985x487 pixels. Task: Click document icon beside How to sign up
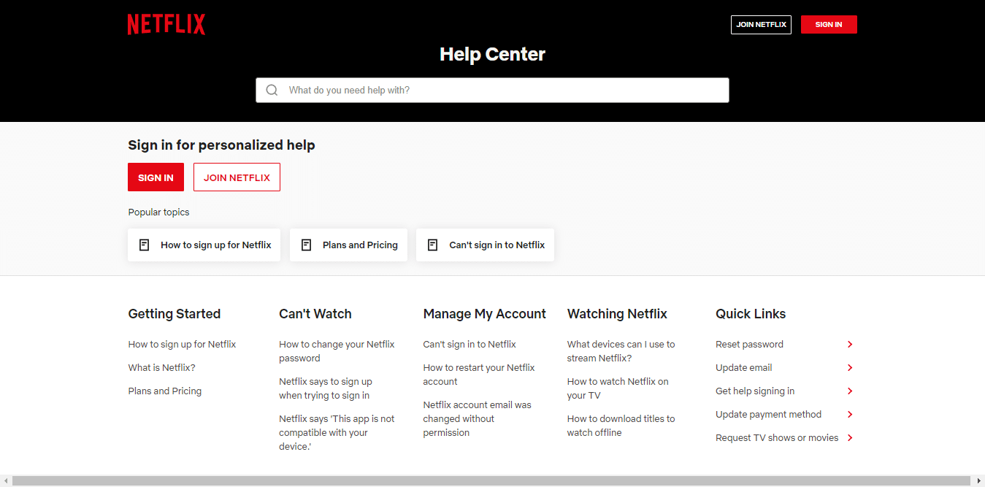tap(145, 245)
